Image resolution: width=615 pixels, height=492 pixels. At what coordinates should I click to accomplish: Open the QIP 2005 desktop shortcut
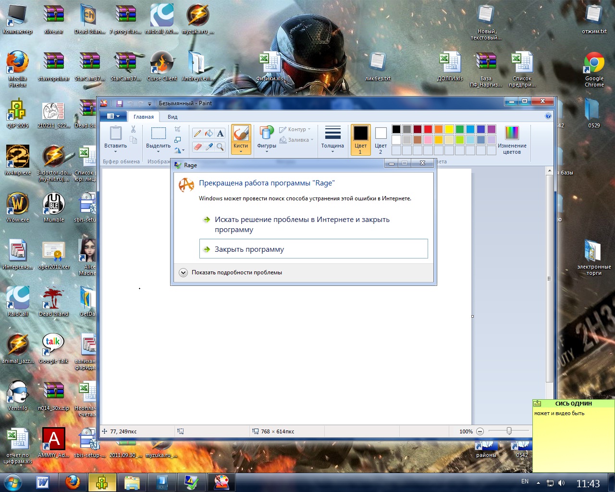pyautogui.click(x=18, y=113)
